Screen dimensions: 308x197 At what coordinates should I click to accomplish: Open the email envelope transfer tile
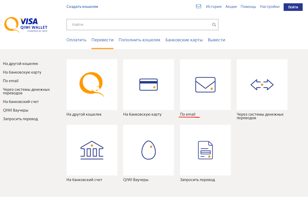(x=205, y=84)
